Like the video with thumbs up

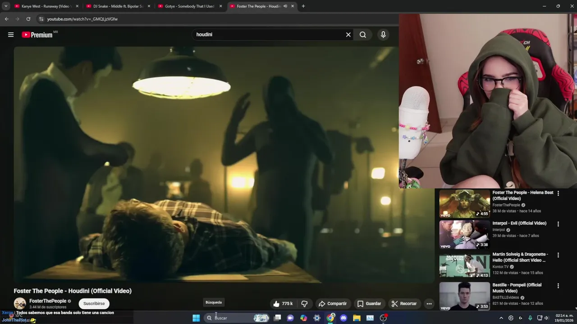283,304
